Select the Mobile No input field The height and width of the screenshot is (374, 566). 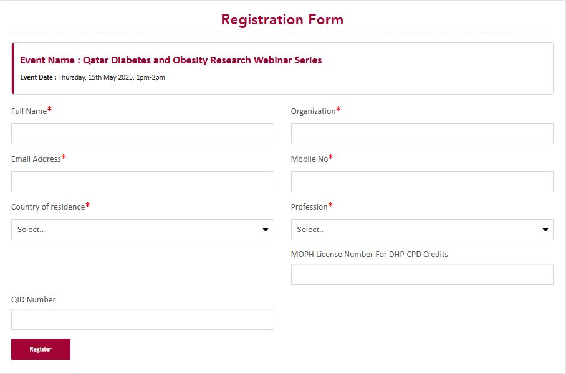pyautogui.click(x=421, y=182)
